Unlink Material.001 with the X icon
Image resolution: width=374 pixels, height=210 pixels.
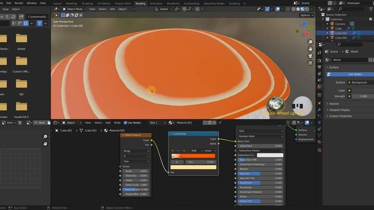coord(214,123)
